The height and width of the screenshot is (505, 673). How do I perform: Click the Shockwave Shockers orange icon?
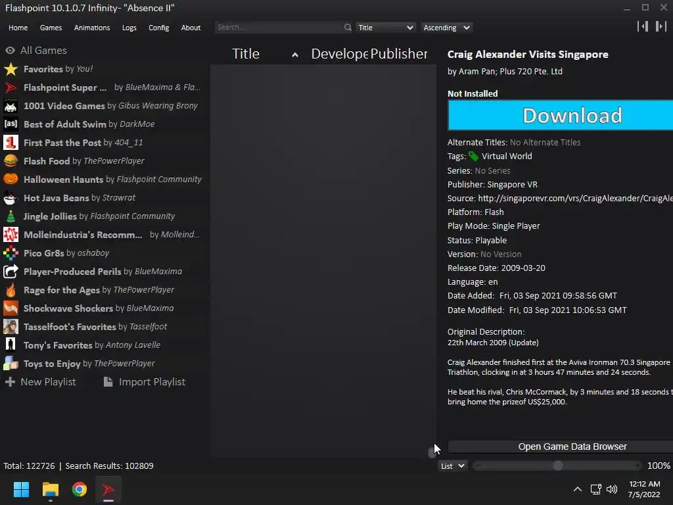click(11, 308)
